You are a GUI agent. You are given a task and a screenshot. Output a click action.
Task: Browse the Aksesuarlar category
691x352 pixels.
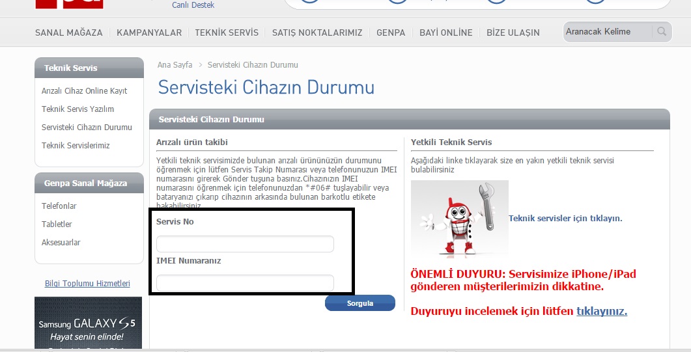coord(61,243)
